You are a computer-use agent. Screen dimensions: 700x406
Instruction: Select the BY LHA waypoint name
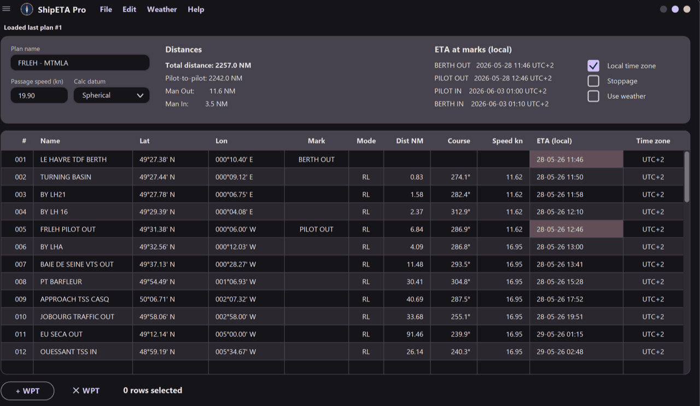pyautogui.click(x=51, y=247)
